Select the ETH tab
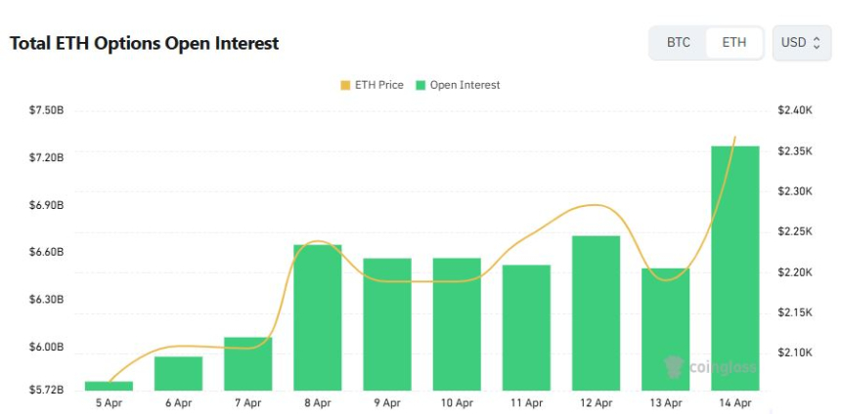The image size is (841, 414). click(734, 43)
